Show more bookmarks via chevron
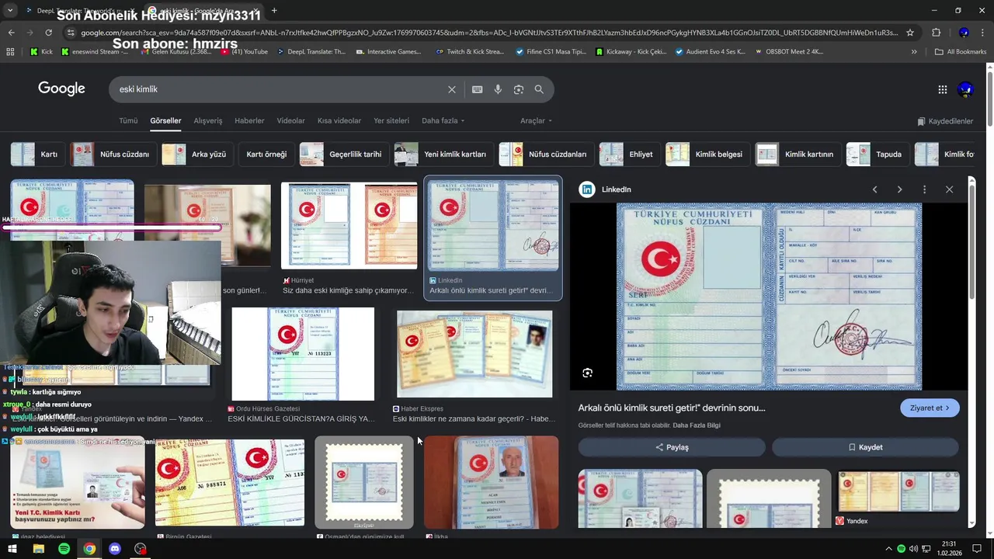Screen dimensions: 994x559 [x=914, y=52]
